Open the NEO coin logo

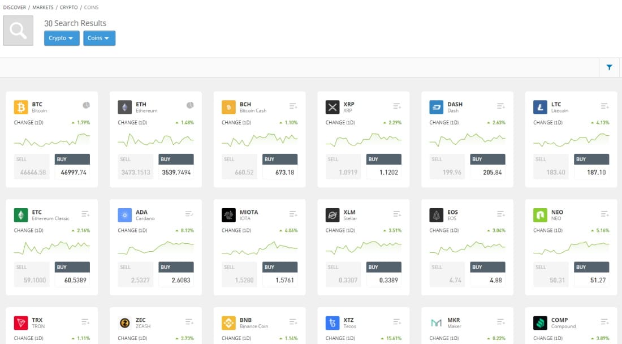pos(540,215)
